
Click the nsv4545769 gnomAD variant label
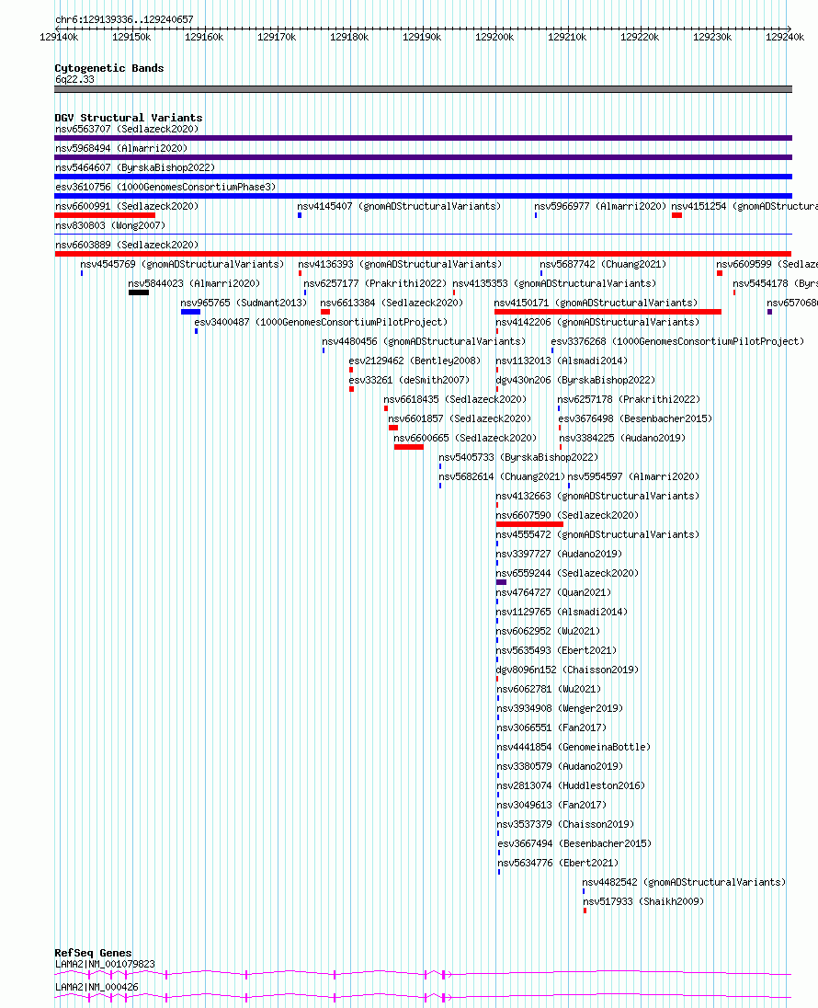coord(182,264)
